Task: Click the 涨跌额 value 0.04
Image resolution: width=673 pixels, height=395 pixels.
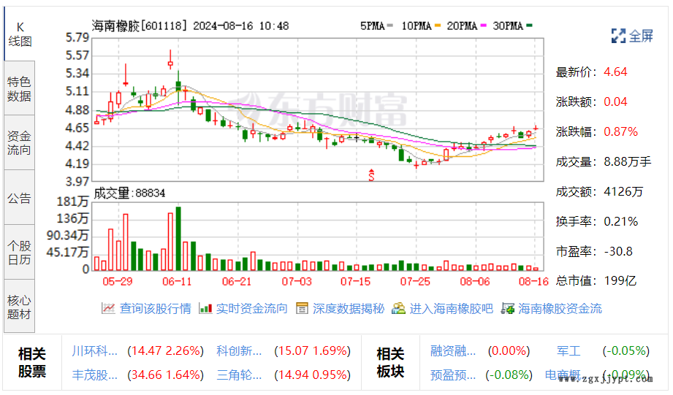Action: [615, 101]
